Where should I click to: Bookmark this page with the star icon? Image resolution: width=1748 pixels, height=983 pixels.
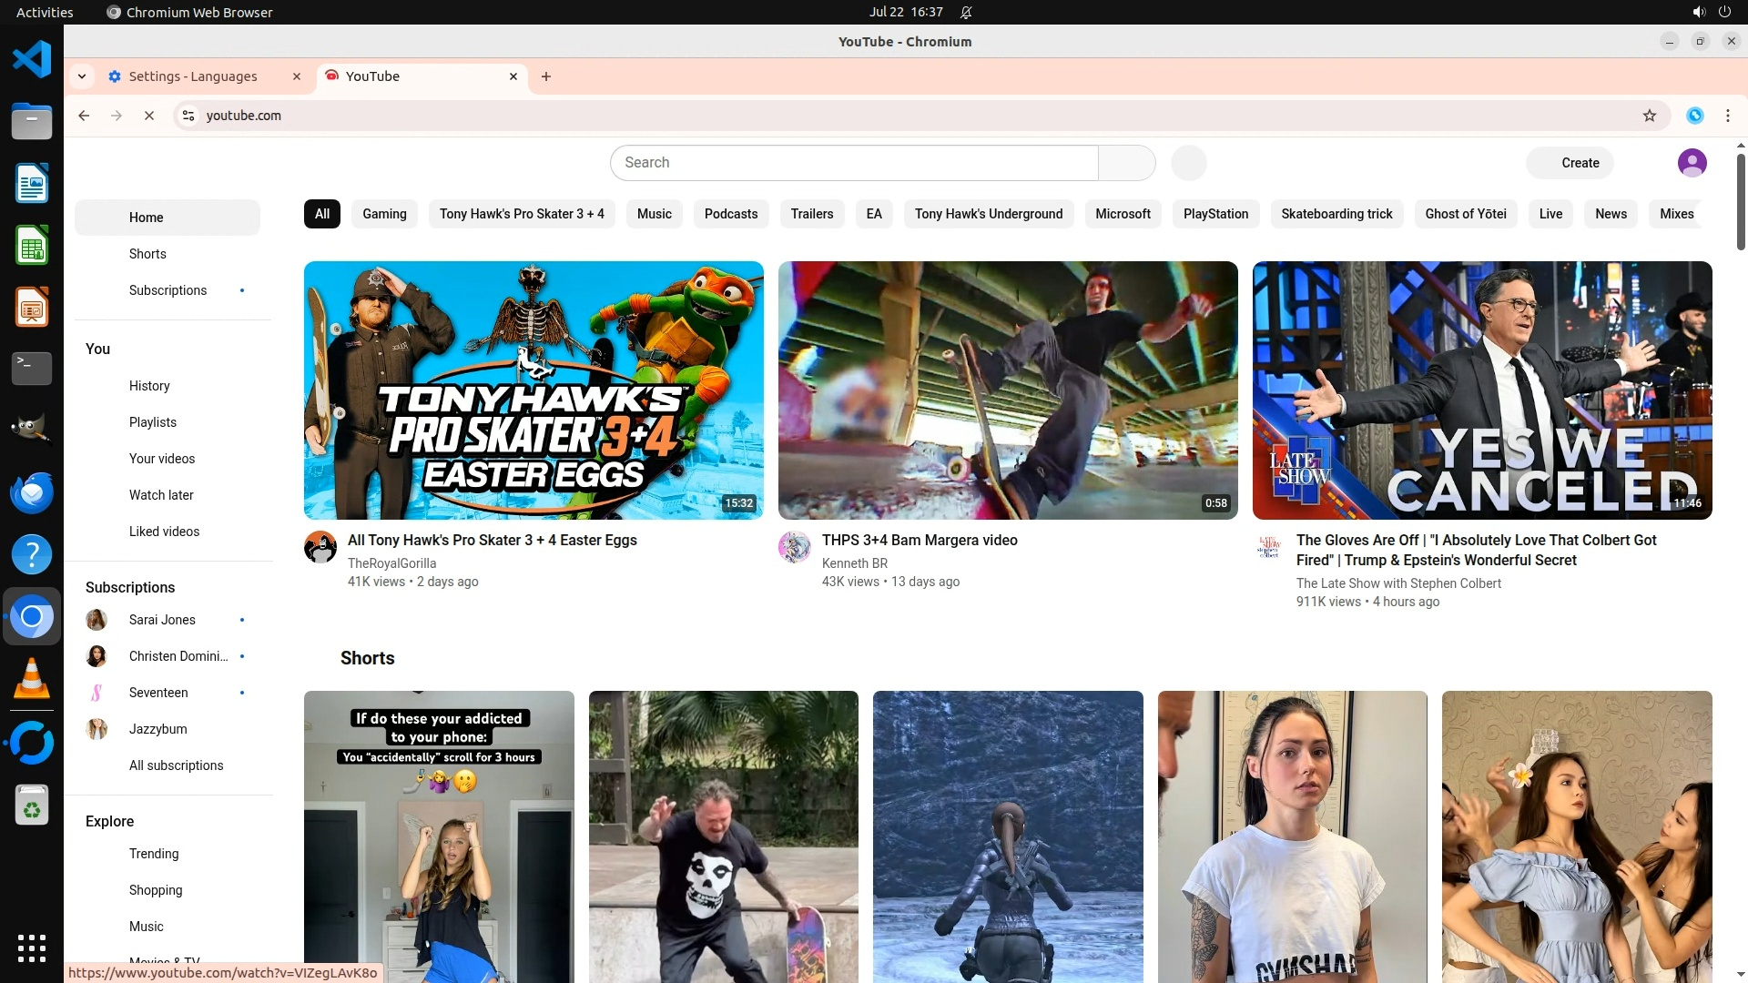1649,116
